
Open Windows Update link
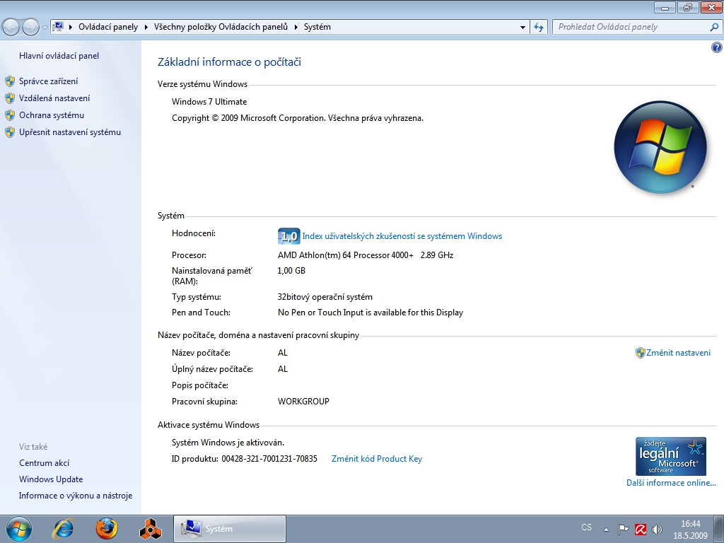(51, 479)
